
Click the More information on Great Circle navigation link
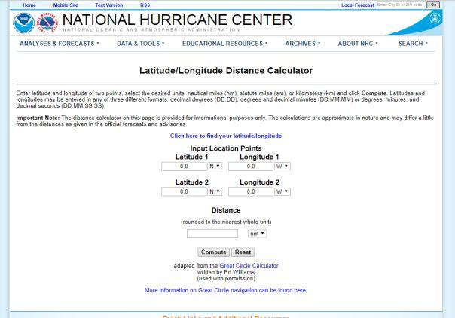click(x=226, y=290)
